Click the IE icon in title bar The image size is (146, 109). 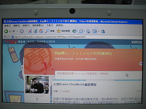coord(5,22)
